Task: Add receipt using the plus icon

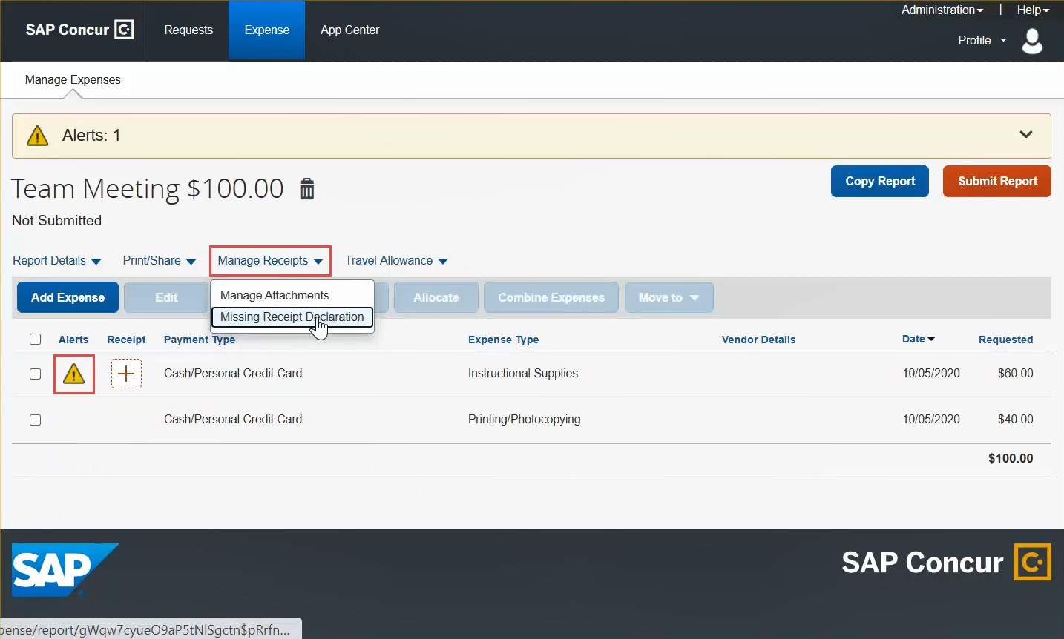Action: (x=126, y=374)
